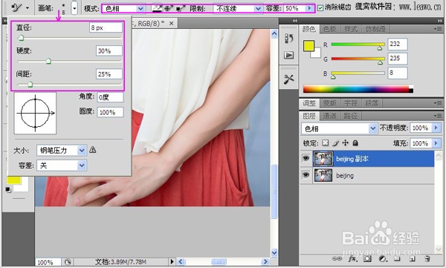Click lock all padlock icon
This screenshot has height=268, width=446.
[x=355, y=143]
